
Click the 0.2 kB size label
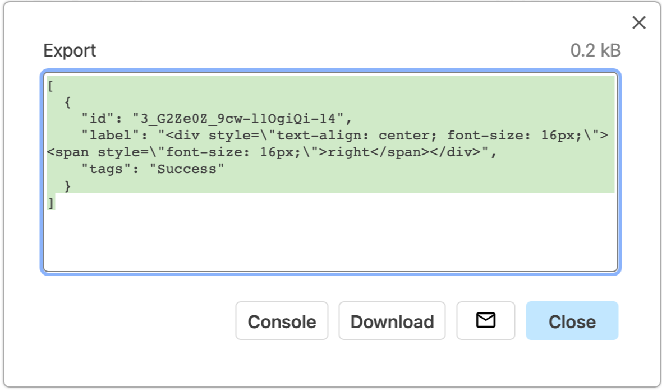[x=596, y=50]
